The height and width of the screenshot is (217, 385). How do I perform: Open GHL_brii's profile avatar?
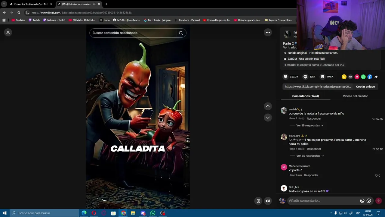click(x=284, y=188)
